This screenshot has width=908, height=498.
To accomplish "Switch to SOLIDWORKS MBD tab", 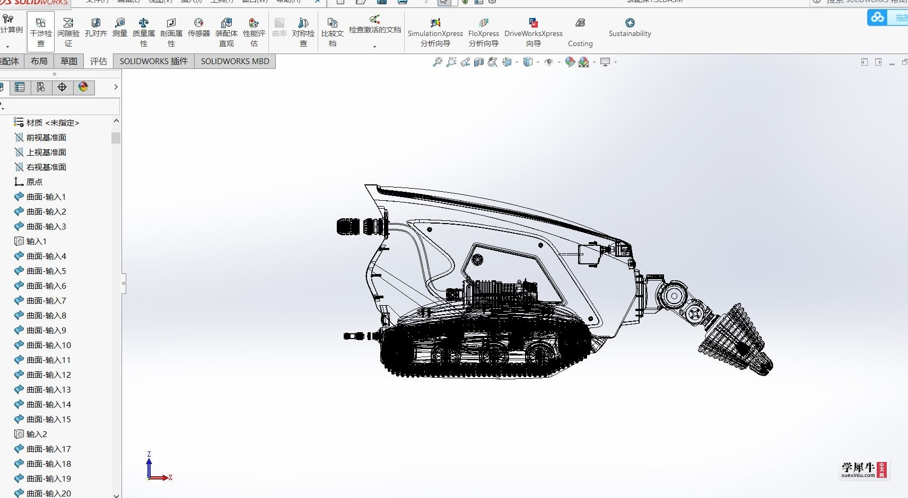I will 235,61.
